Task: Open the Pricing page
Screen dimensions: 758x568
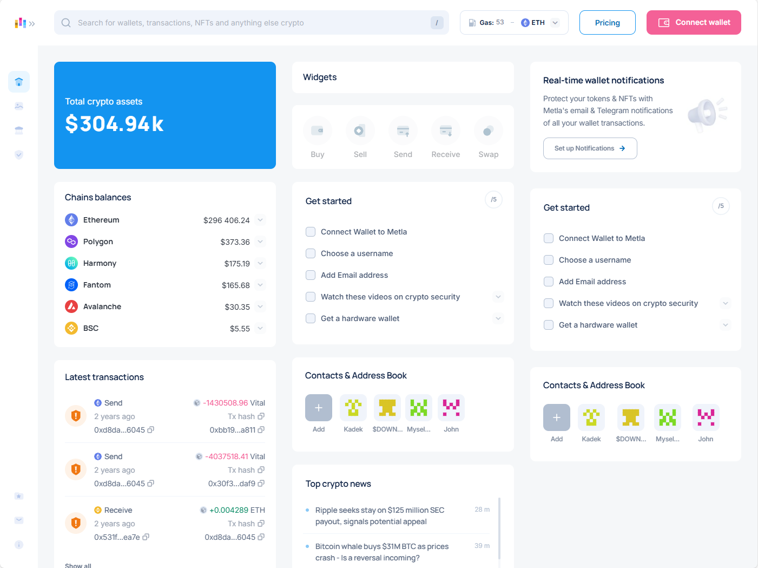Action: coord(608,23)
